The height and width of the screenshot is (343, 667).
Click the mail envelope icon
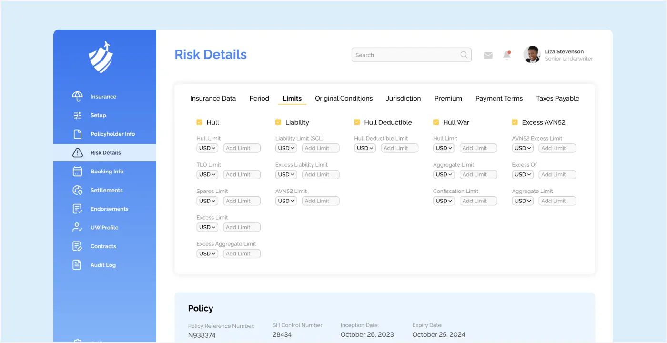coord(488,55)
